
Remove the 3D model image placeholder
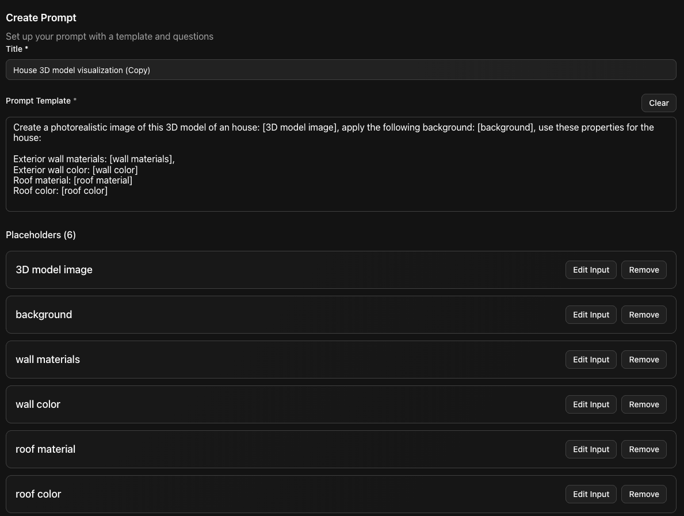pos(644,269)
